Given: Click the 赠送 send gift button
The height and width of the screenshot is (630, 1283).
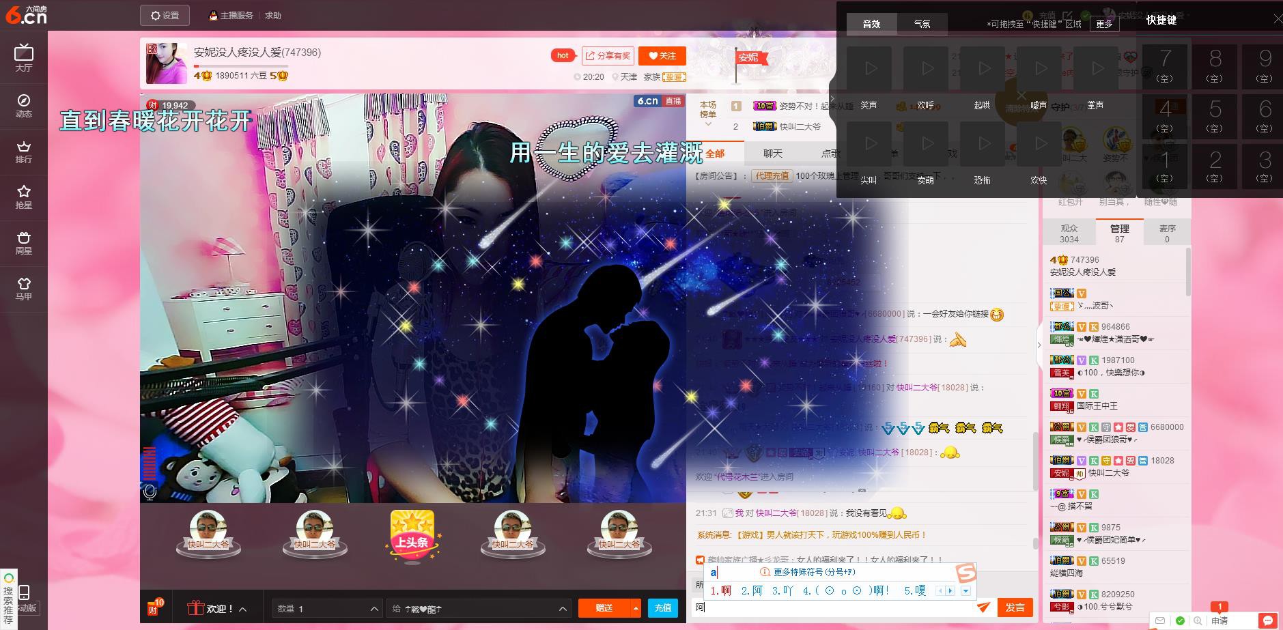Looking at the screenshot, I should click(x=604, y=607).
